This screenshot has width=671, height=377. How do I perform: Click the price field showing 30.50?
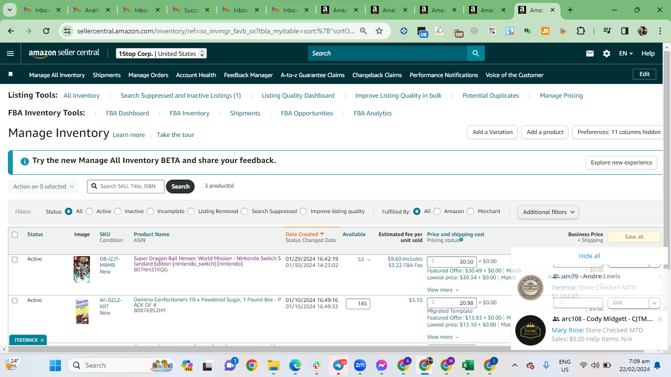coord(451,262)
